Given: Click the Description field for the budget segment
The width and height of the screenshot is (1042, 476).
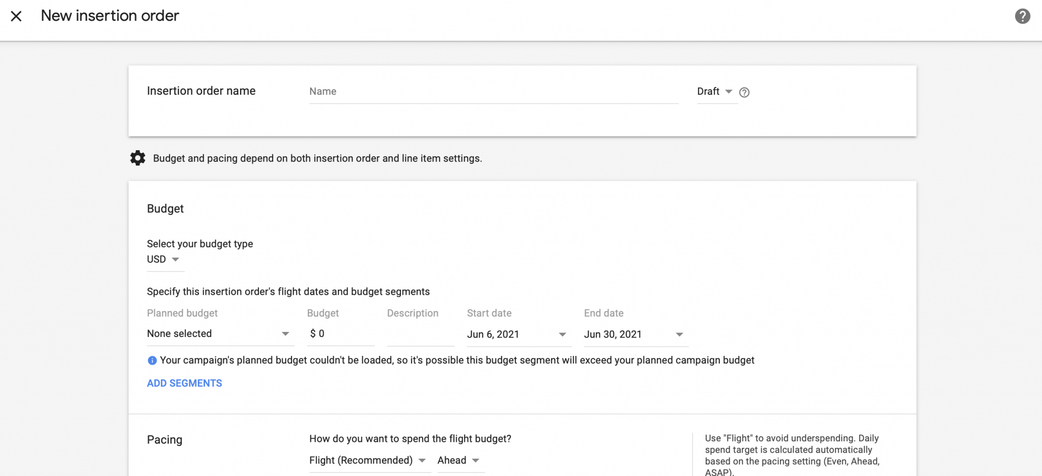Looking at the screenshot, I should 420,334.
